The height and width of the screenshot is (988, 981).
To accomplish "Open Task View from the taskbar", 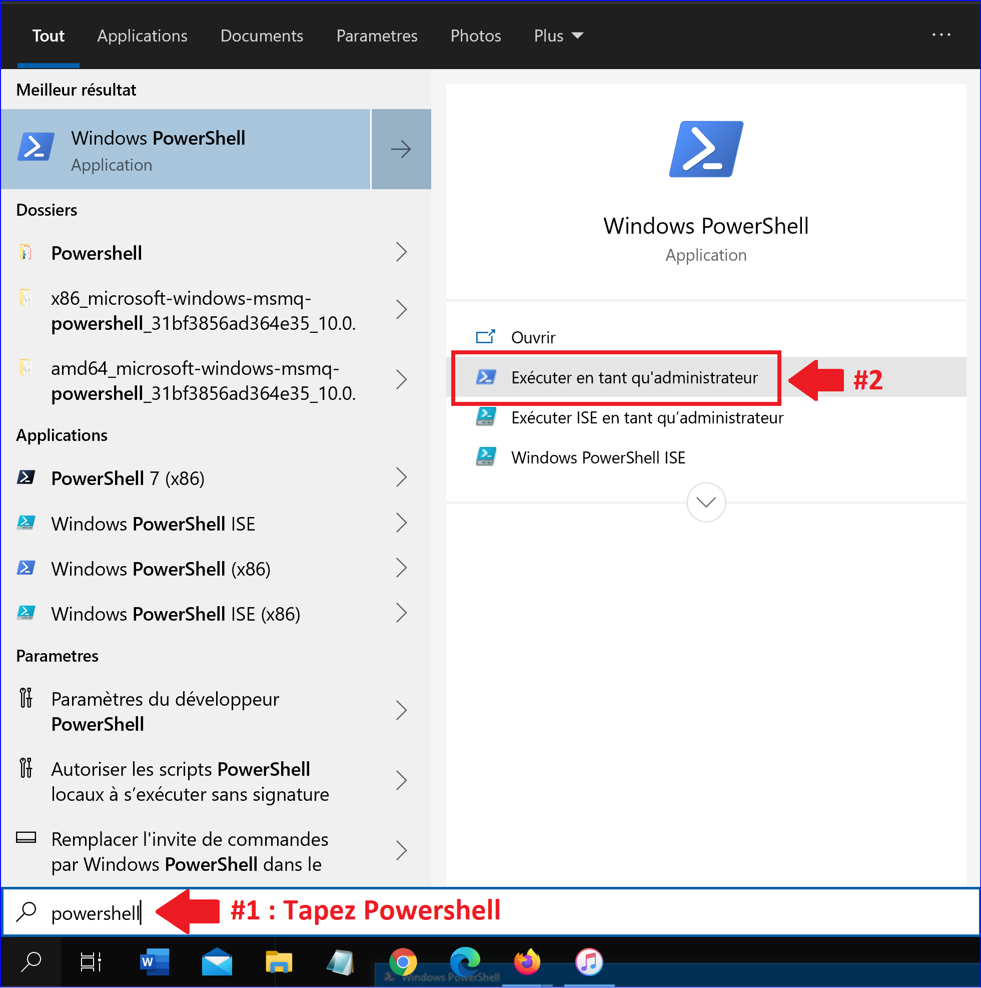I will coord(91,962).
